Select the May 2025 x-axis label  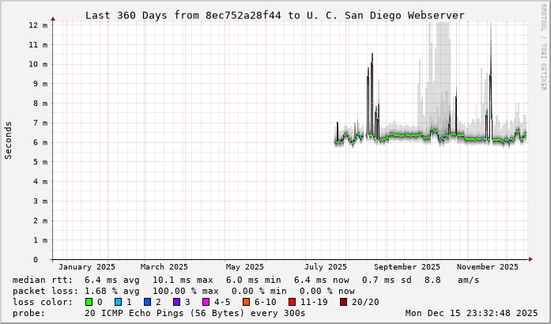[x=244, y=267]
